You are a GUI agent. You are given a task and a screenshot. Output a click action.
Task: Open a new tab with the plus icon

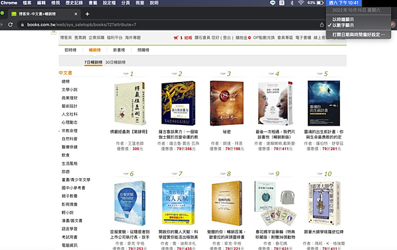(87, 14)
